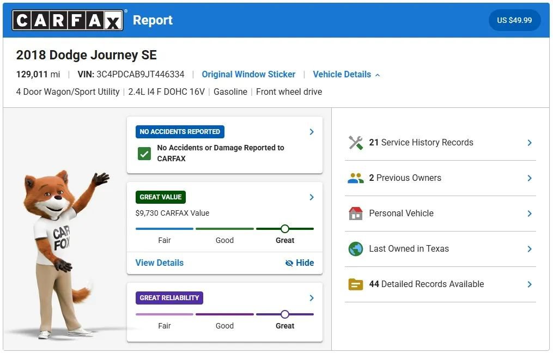The image size is (553, 353).
Task: Select the Personal Vehicle row text
Action: (x=402, y=214)
